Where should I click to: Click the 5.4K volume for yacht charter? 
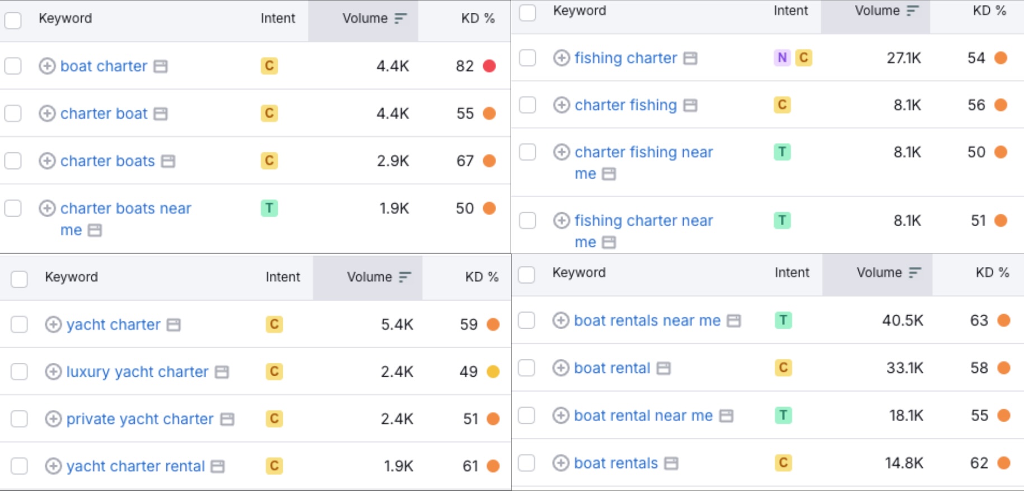[397, 324]
